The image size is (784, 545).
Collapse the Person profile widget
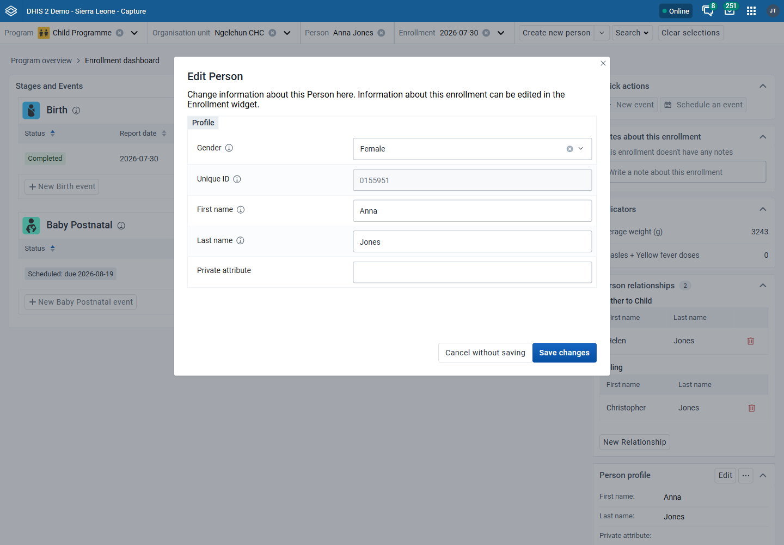pyautogui.click(x=763, y=475)
